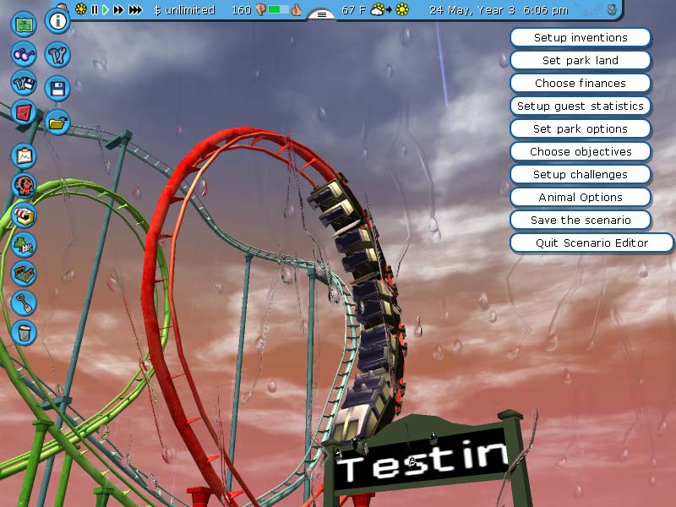This screenshot has width=676, height=507.
Task: Click the thumbs-up rating icon
Action: click(x=297, y=9)
